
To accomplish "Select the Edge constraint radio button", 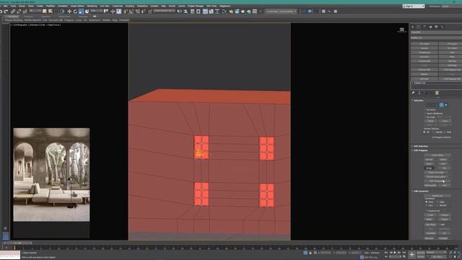I will (x=438, y=201).
